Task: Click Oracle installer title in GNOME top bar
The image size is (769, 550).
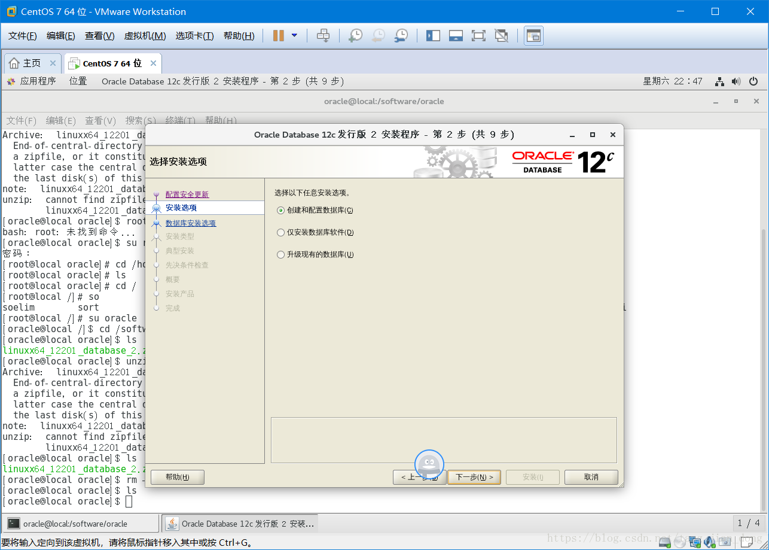Action: [222, 81]
